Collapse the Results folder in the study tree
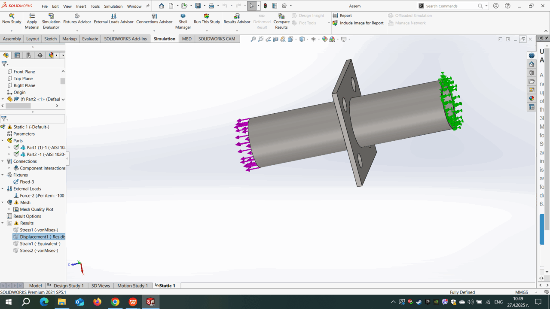The height and width of the screenshot is (309, 550). point(3,223)
